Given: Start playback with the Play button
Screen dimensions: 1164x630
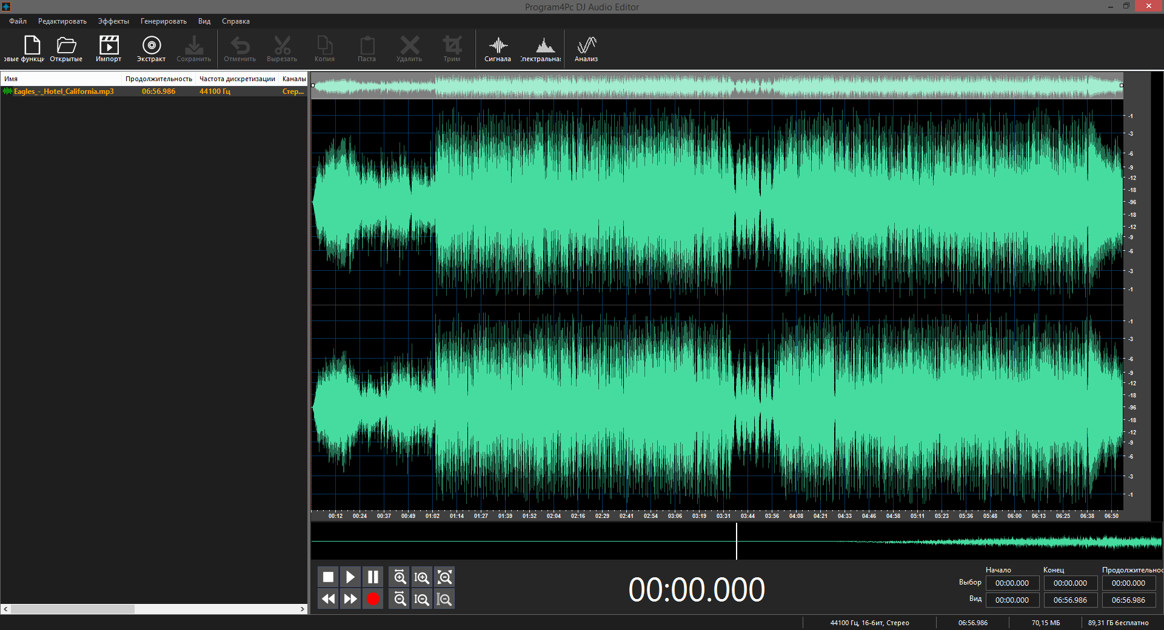Looking at the screenshot, I should (350, 577).
